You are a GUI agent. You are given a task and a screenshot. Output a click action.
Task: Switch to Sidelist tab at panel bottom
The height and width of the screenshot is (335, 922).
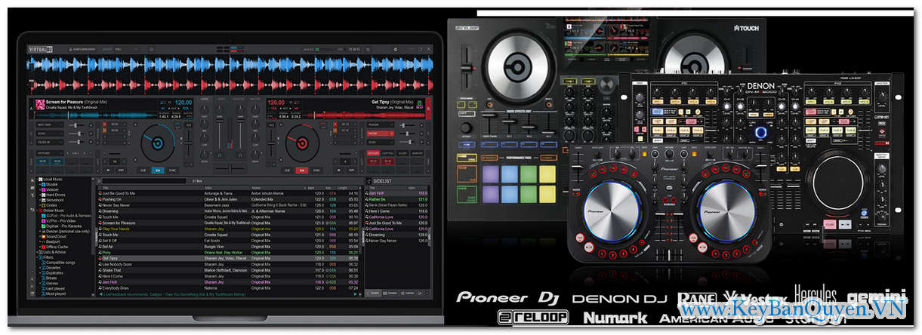[374, 294]
